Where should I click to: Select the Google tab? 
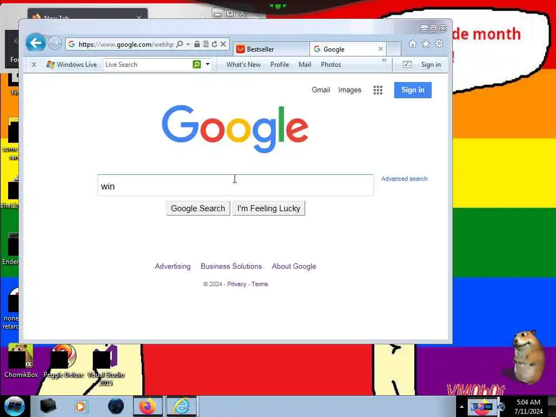[344, 49]
